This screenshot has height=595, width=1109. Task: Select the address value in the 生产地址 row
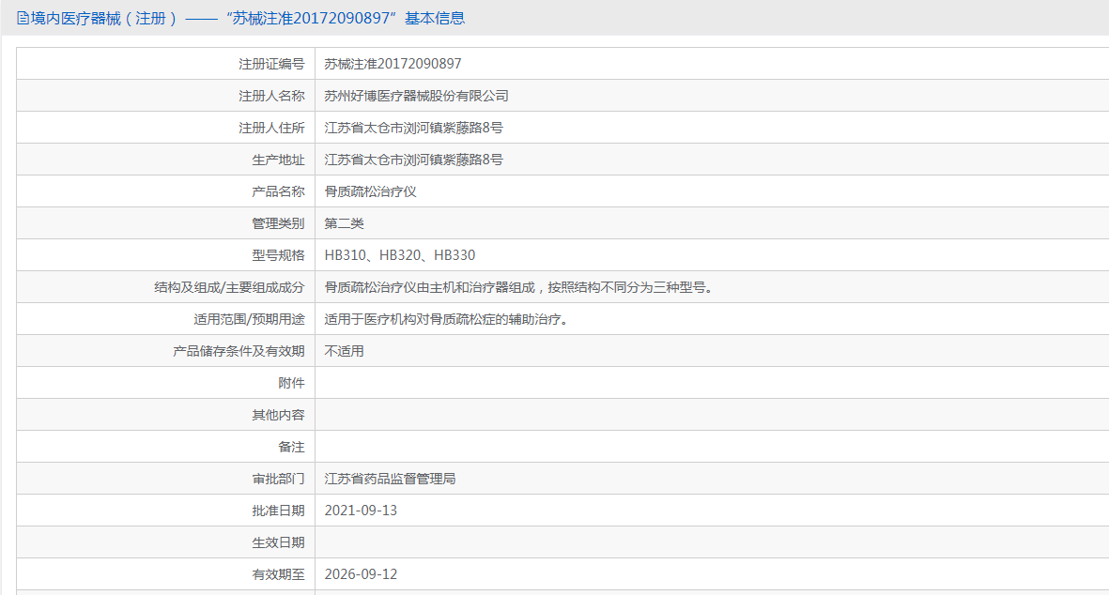[414, 160]
